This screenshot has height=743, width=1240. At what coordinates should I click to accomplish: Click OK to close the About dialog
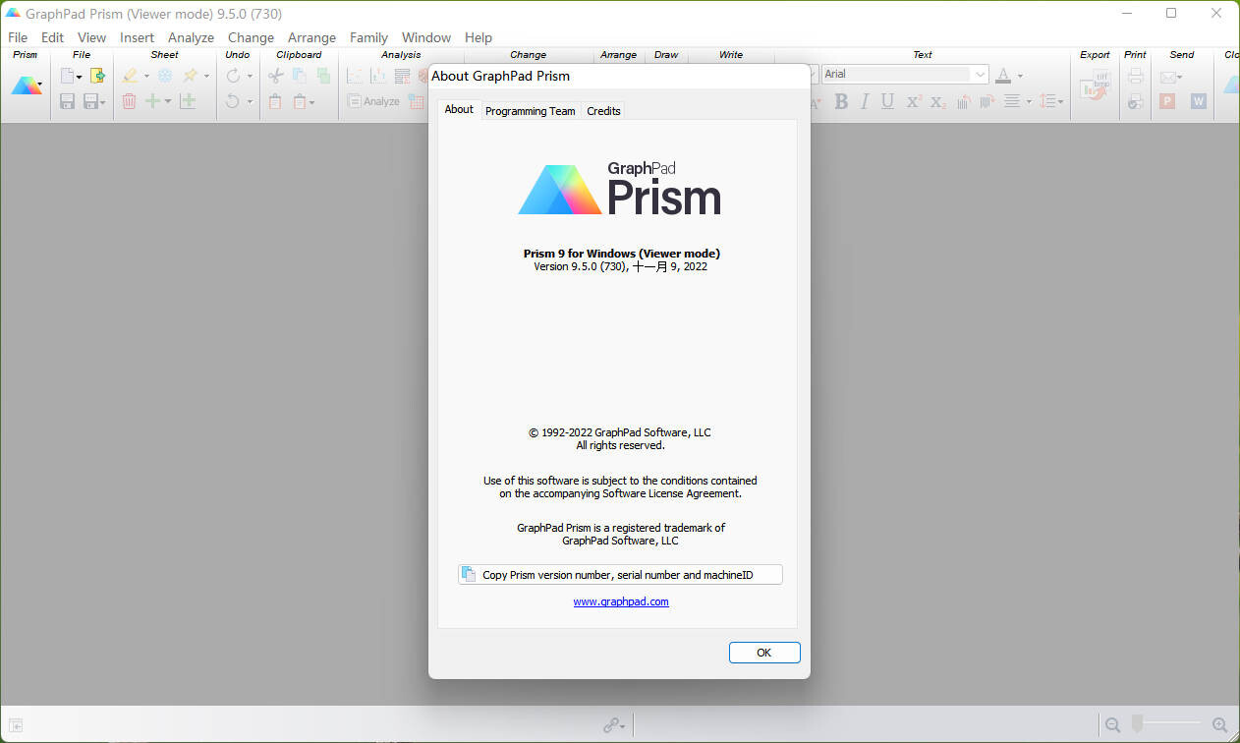point(764,653)
